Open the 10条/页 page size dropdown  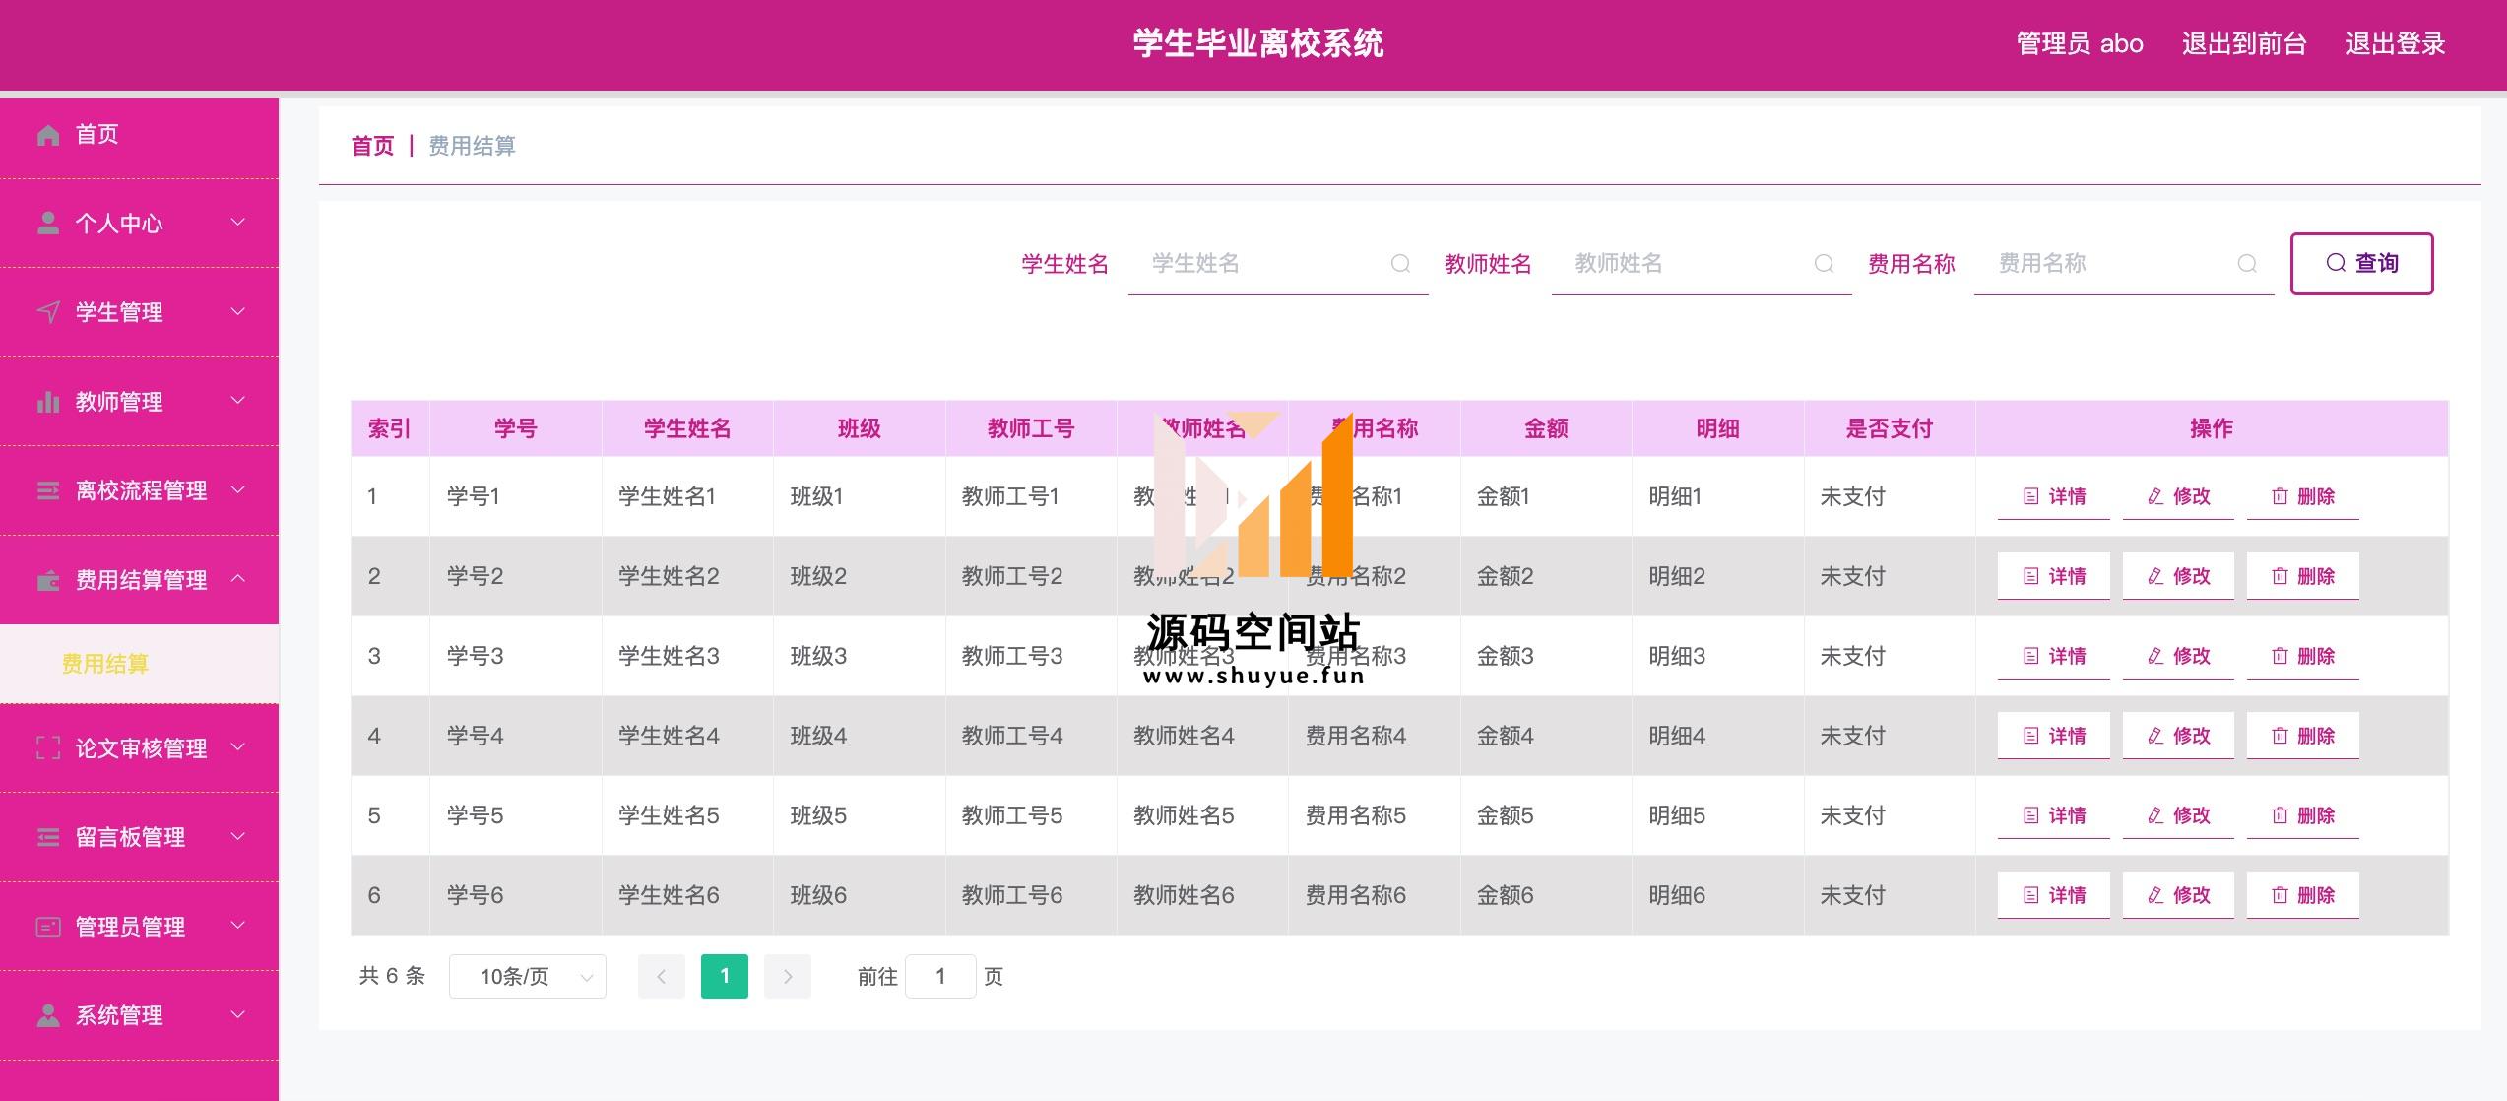coord(528,977)
